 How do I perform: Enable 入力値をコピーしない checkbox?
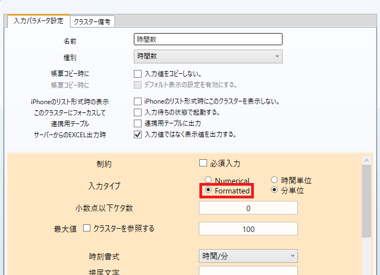tap(138, 73)
